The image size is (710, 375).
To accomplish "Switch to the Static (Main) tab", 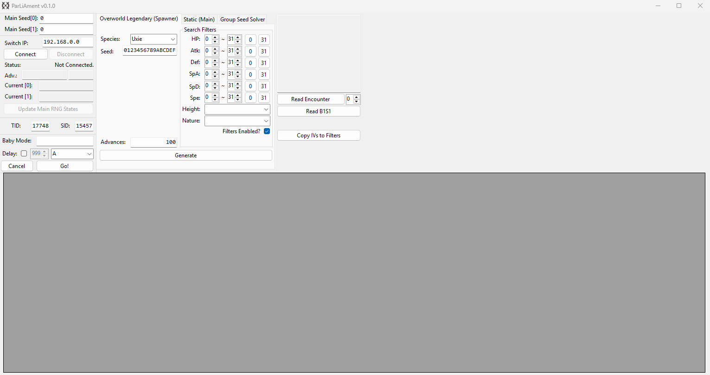I will 199,19.
